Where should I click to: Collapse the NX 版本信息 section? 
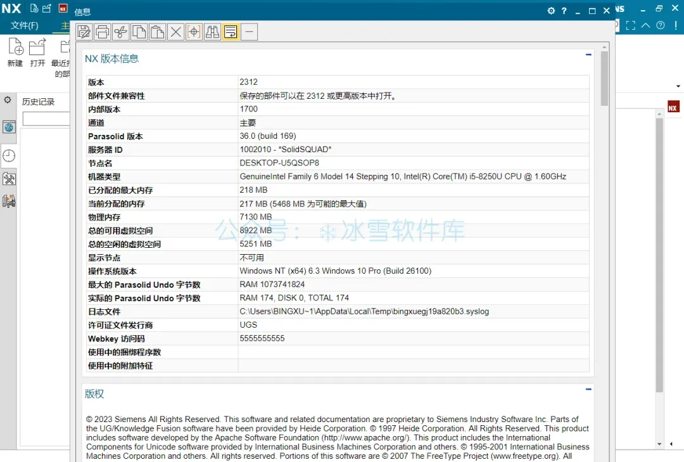[588, 55]
